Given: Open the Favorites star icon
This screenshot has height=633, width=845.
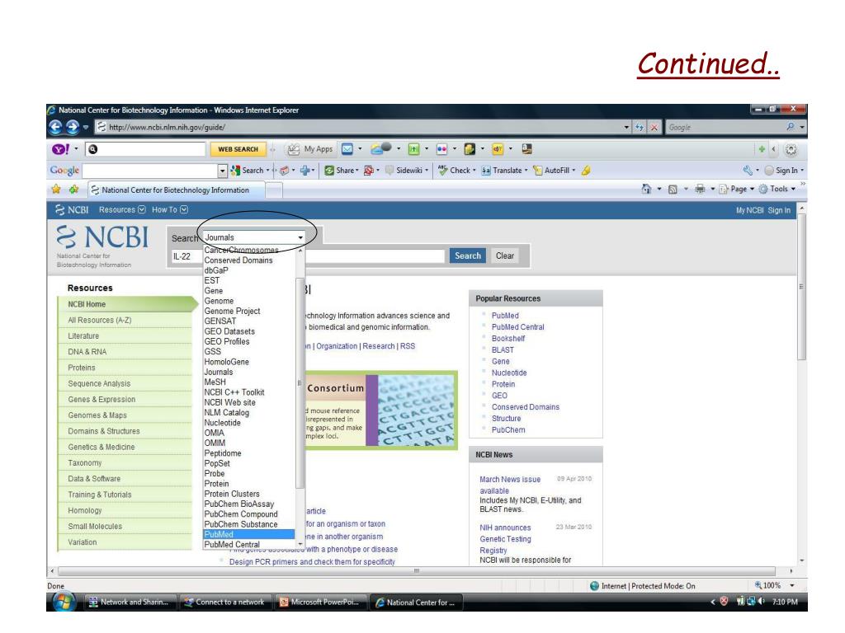Looking at the screenshot, I should pyautogui.click(x=56, y=190).
